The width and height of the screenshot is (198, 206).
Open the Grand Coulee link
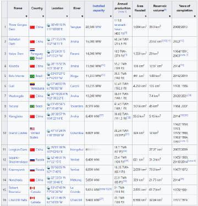18,133
